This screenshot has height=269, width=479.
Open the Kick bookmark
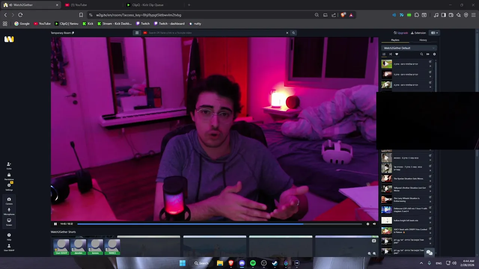pyautogui.click(x=88, y=24)
